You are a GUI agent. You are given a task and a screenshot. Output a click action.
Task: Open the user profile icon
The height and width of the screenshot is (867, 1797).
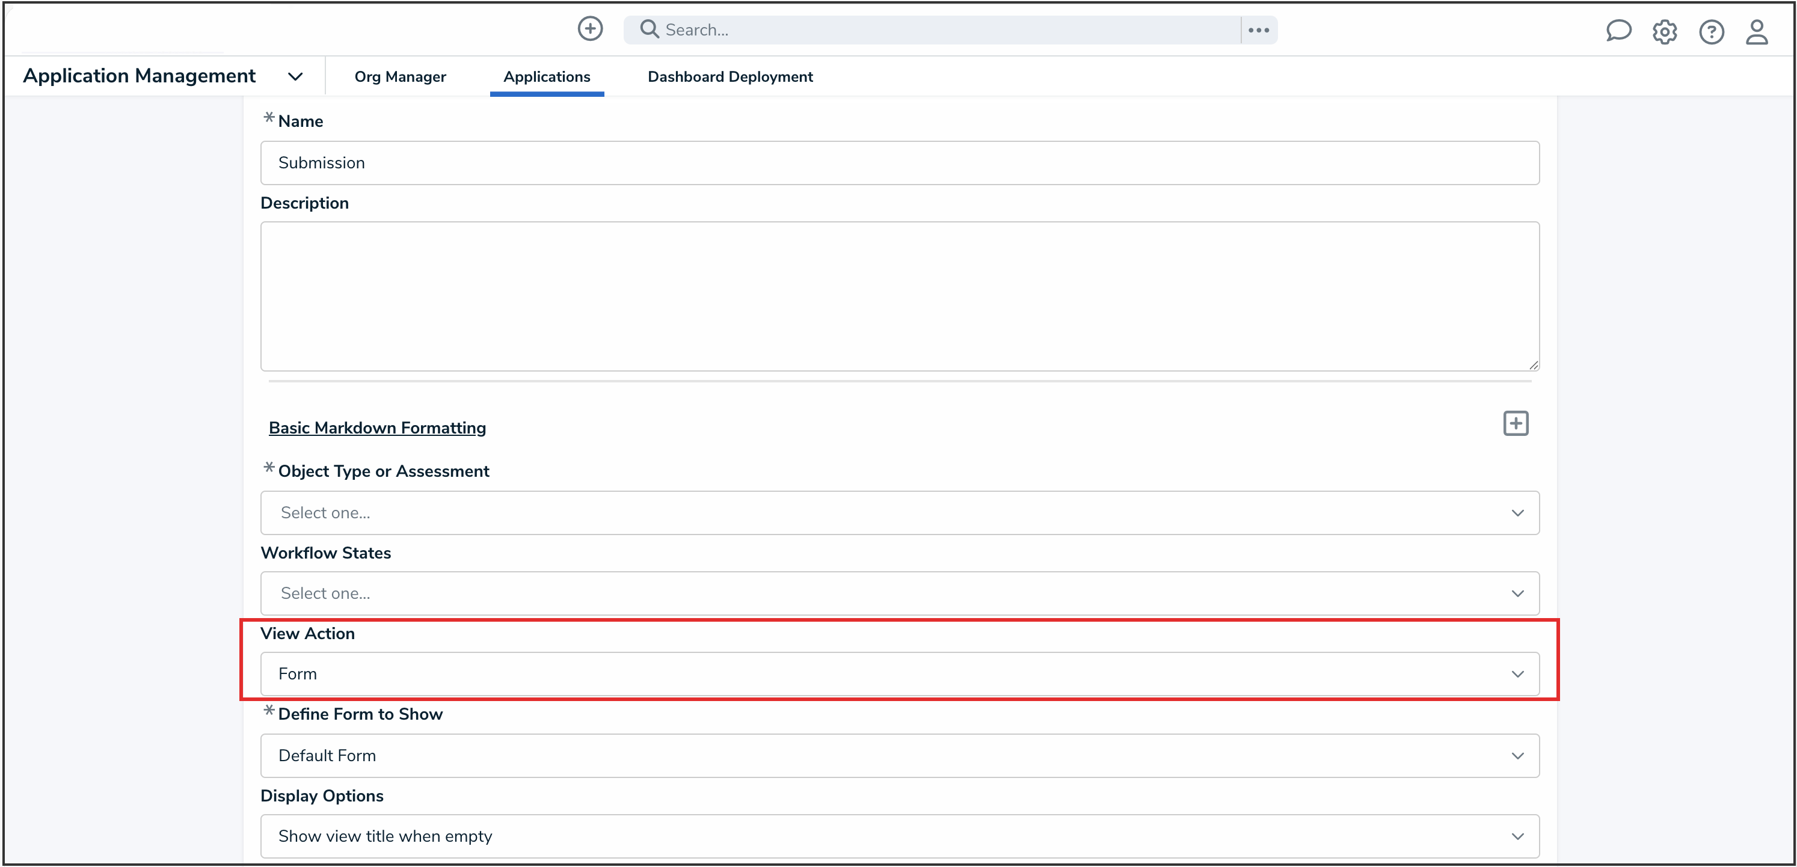point(1758,32)
